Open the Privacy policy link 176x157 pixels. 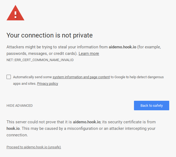pos(47,84)
